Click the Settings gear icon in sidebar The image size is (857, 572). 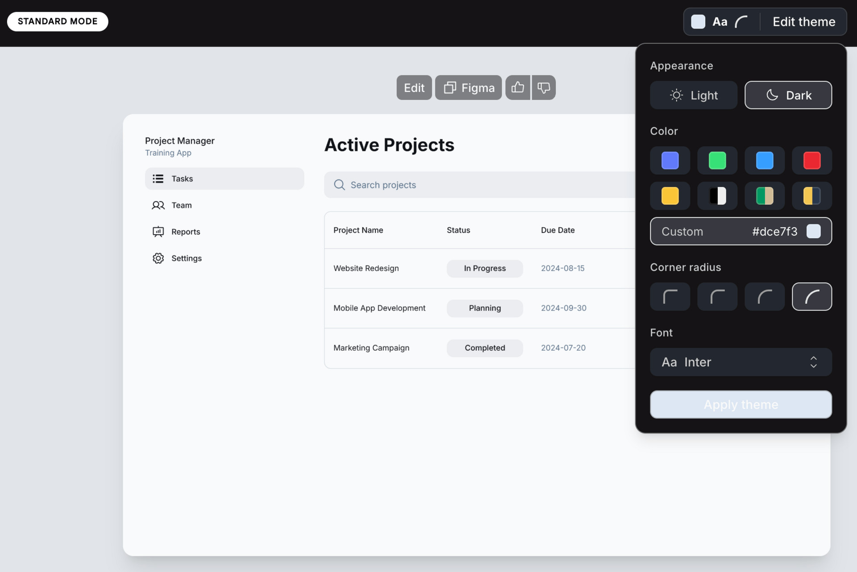[x=158, y=258]
